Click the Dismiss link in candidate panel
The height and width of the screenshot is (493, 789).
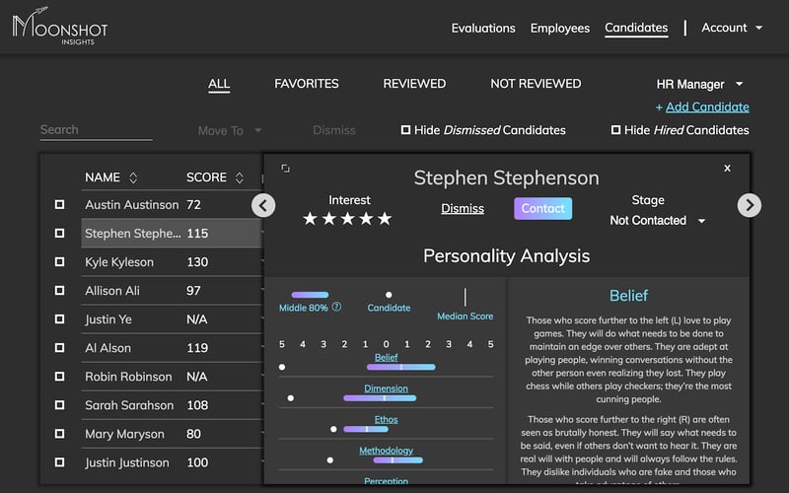tap(463, 208)
